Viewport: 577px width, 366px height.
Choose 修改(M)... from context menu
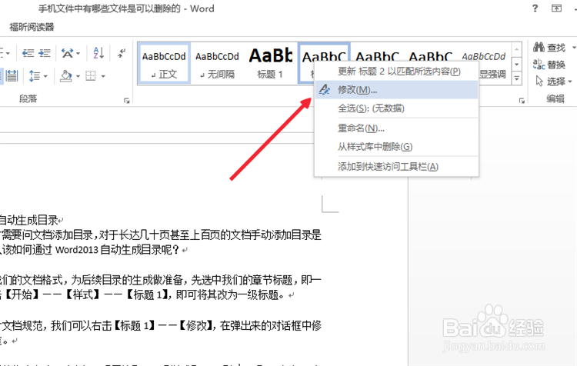397,90
